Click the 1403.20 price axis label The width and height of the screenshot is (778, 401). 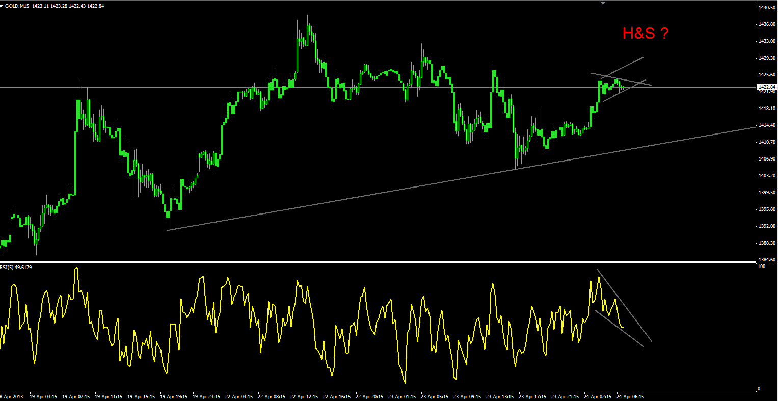(x=767, y=176)
